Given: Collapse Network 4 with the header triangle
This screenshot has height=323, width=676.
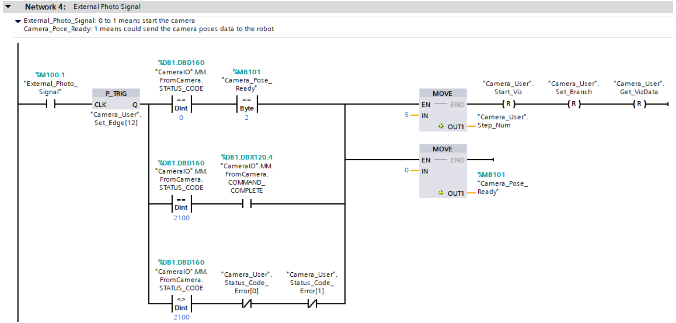Looking at the screenshot, I should (x=8, y=6).
